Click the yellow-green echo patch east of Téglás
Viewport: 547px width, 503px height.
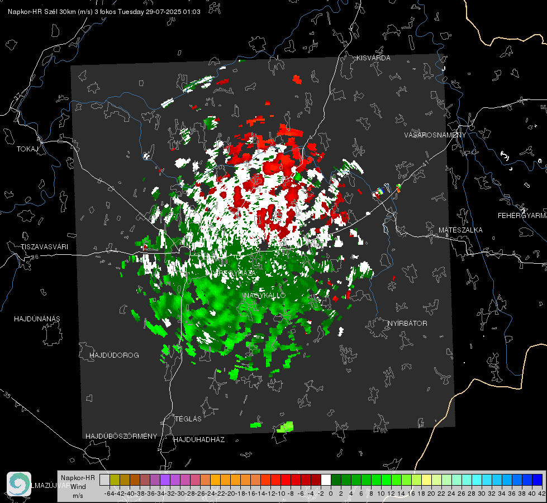[286, 427]
